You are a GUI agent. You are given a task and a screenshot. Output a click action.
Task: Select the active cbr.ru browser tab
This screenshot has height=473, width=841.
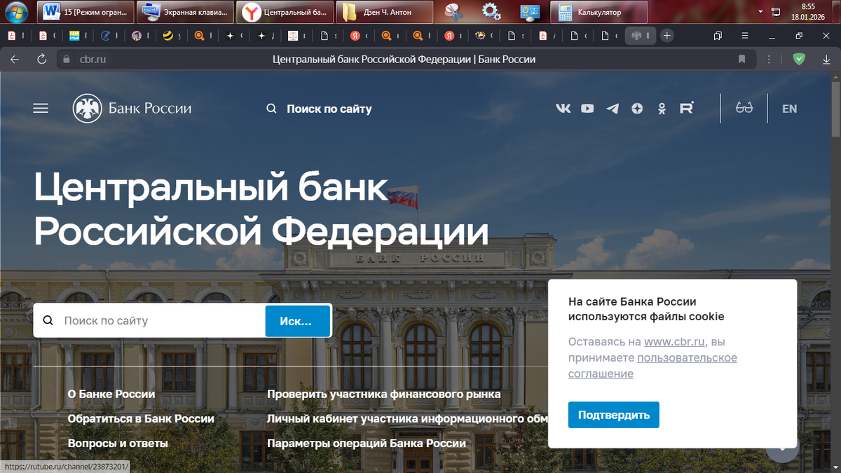pyautogui.click(x=641, y=36)
